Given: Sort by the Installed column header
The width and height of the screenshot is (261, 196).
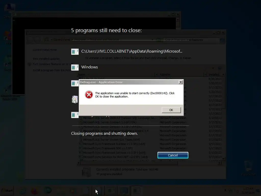Looking at the screenshot, I should (x=215, y=74).
